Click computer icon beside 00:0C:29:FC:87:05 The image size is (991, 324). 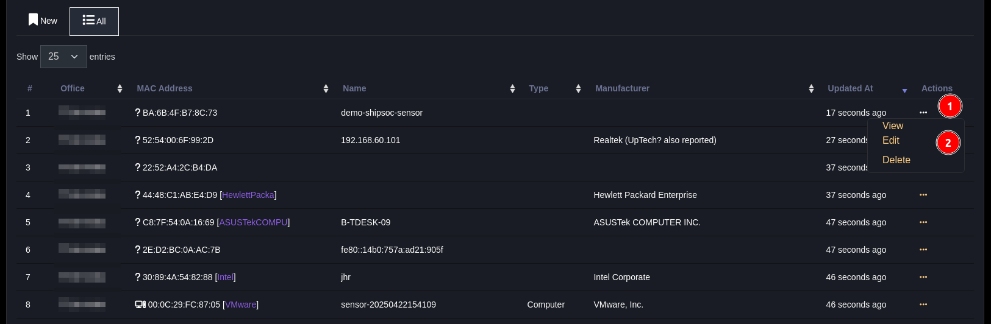pyautogui.click(x=140, y=305)
